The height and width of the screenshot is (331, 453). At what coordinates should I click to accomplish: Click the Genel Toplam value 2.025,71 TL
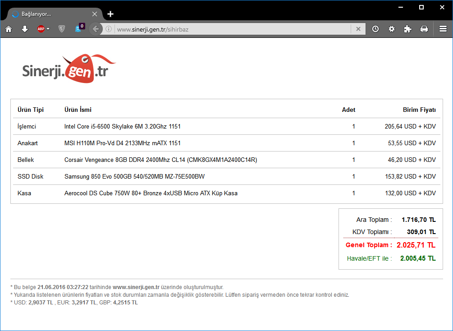pyautogui.click(x=416, y=245)
